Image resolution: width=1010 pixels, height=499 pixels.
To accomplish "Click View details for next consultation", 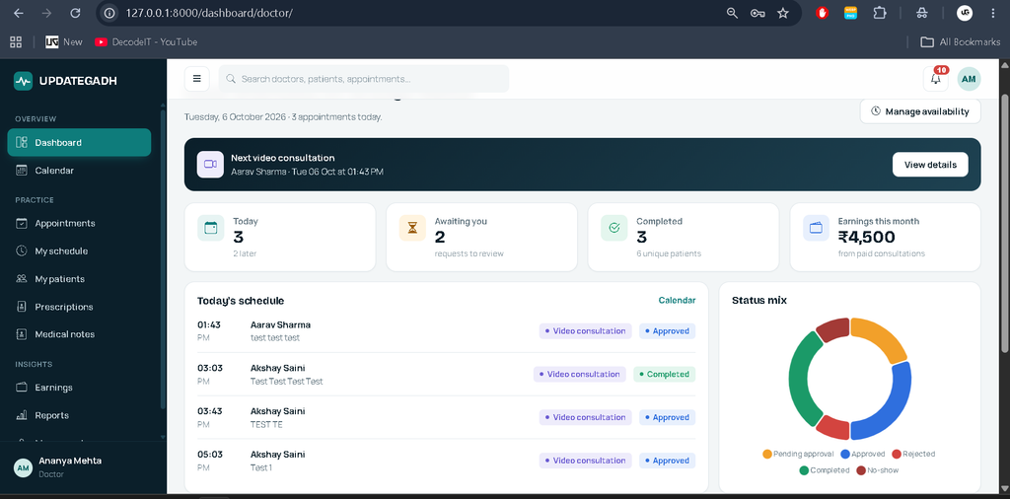I will 930,164.
